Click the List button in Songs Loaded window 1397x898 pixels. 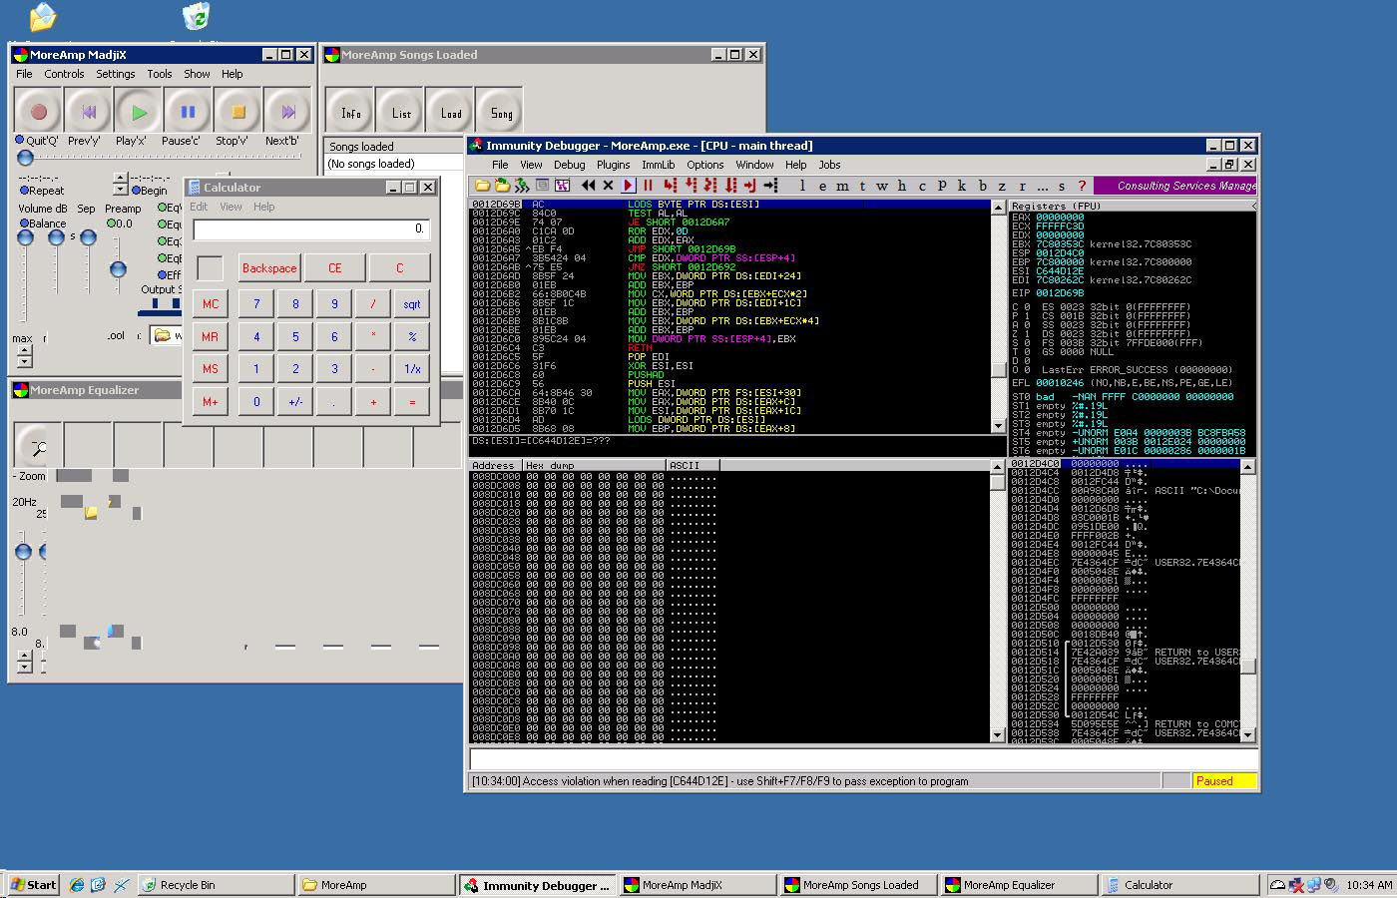click(x=401, y=112)
